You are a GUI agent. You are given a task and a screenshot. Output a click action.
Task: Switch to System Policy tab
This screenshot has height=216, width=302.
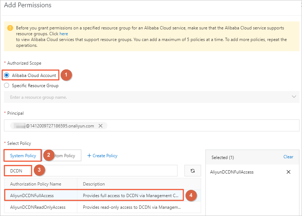23,156
